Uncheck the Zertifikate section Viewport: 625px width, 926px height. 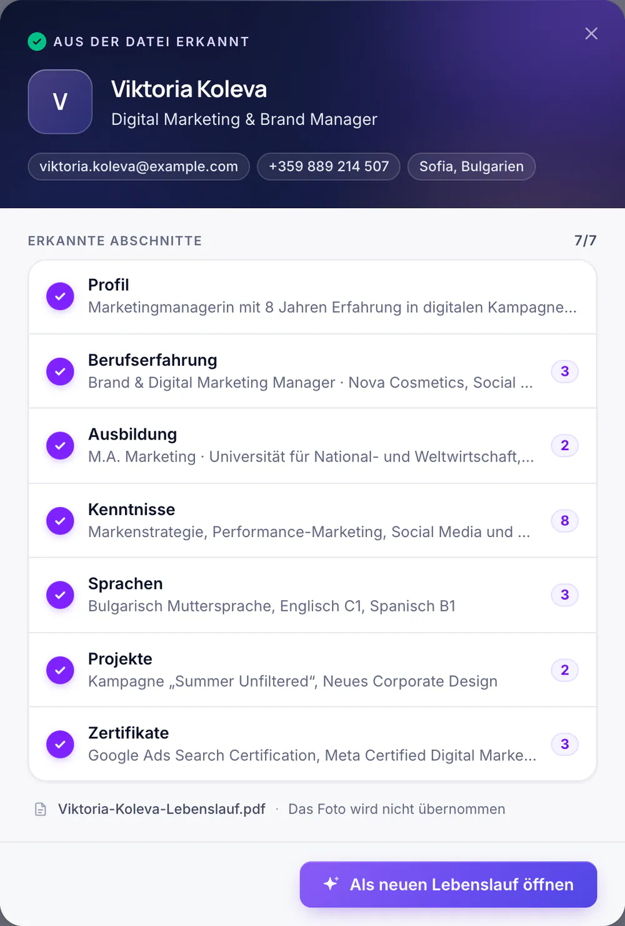point(60,744)
